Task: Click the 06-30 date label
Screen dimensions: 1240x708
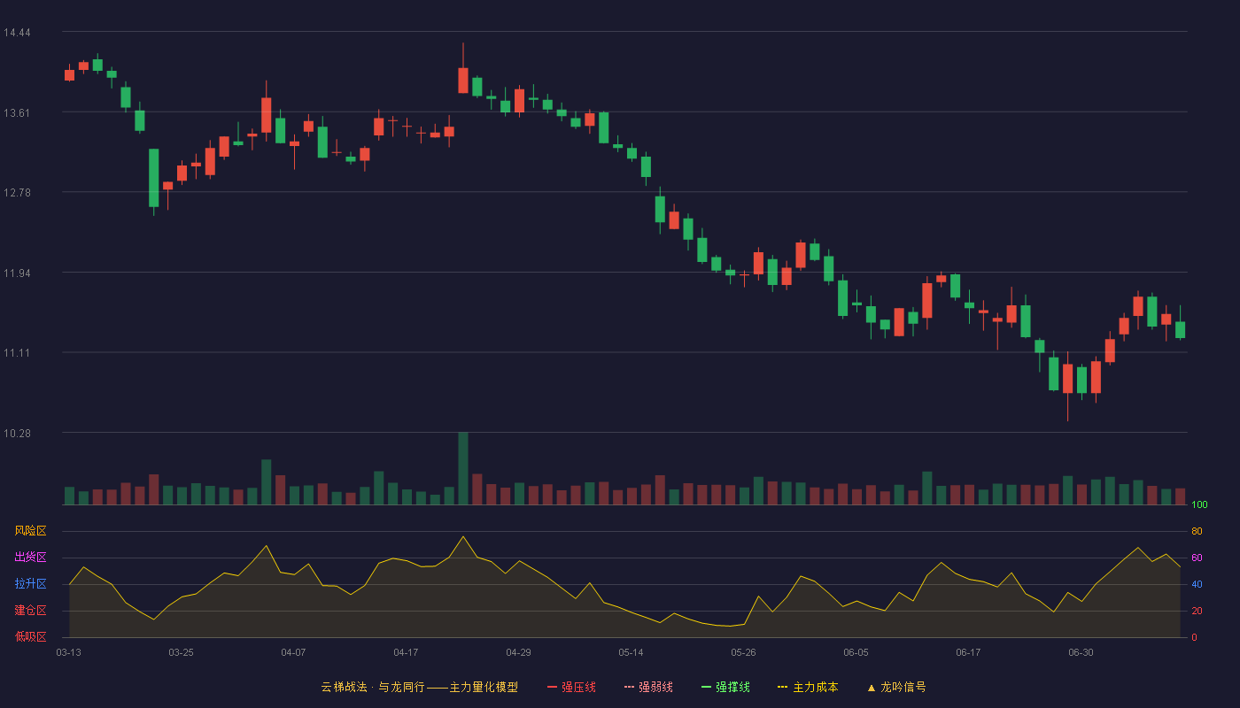Action: [1081, 652]
